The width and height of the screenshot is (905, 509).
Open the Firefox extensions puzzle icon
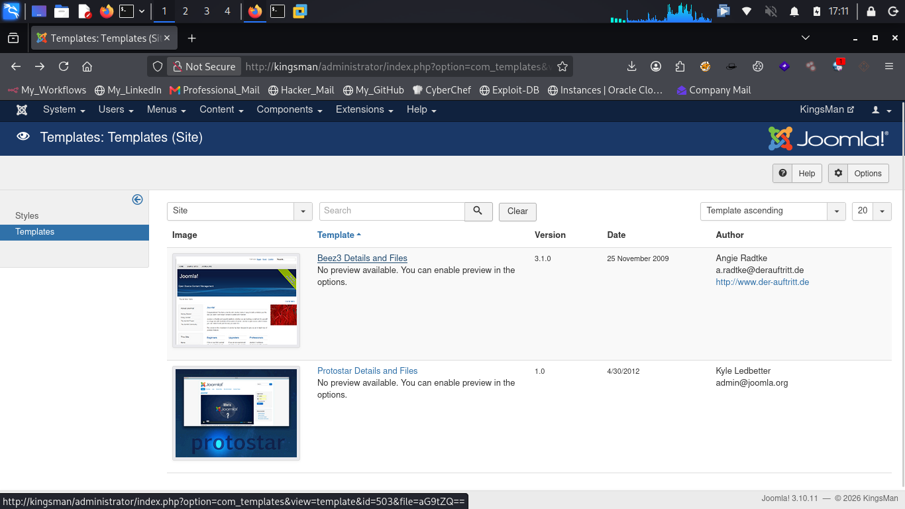(680, 66)
